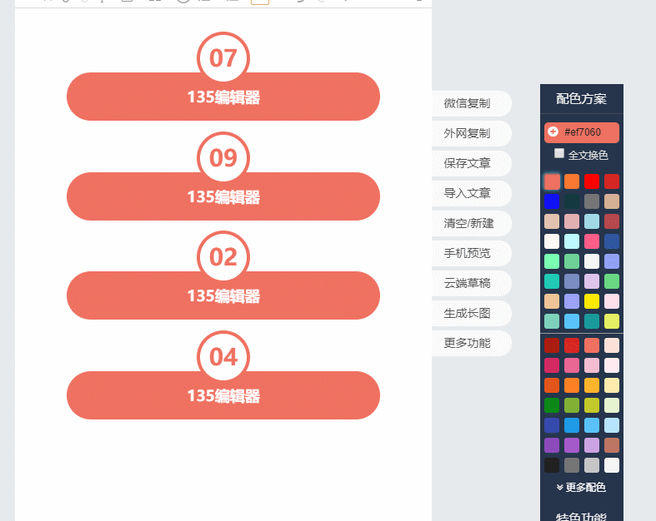Image resolution: width=656 pixels, height=521 pixels.
Task: Click the 135编辑器 title bar under 04
Action: tap(223, 396)
